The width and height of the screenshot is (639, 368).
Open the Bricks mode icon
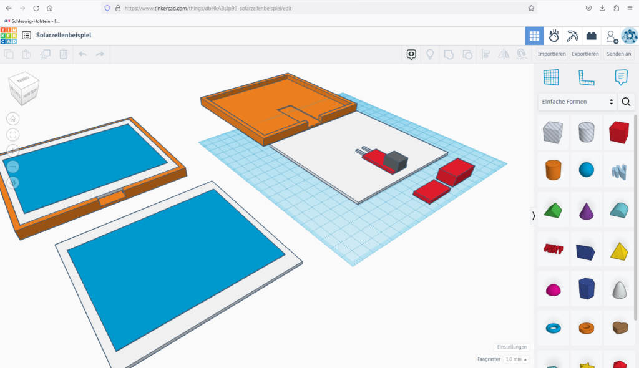coord(591,36)
